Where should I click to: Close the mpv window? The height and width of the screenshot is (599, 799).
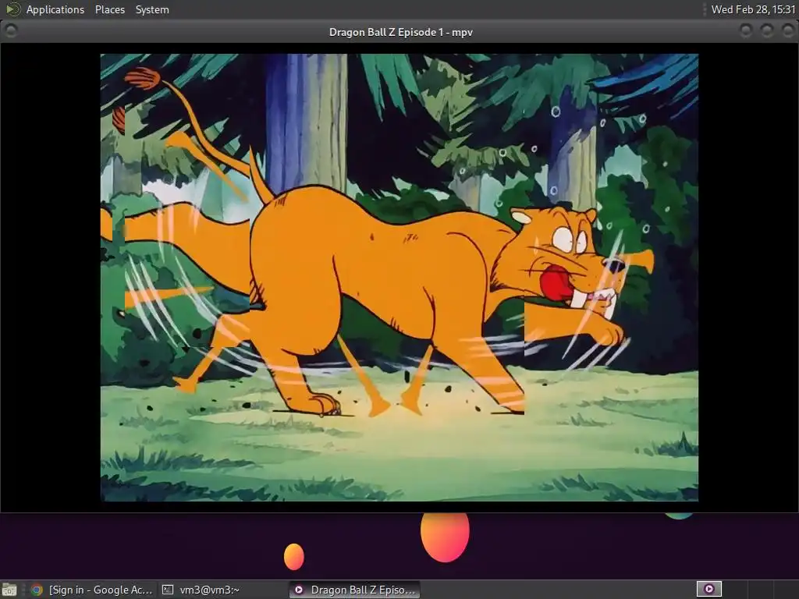click(788, 31)
